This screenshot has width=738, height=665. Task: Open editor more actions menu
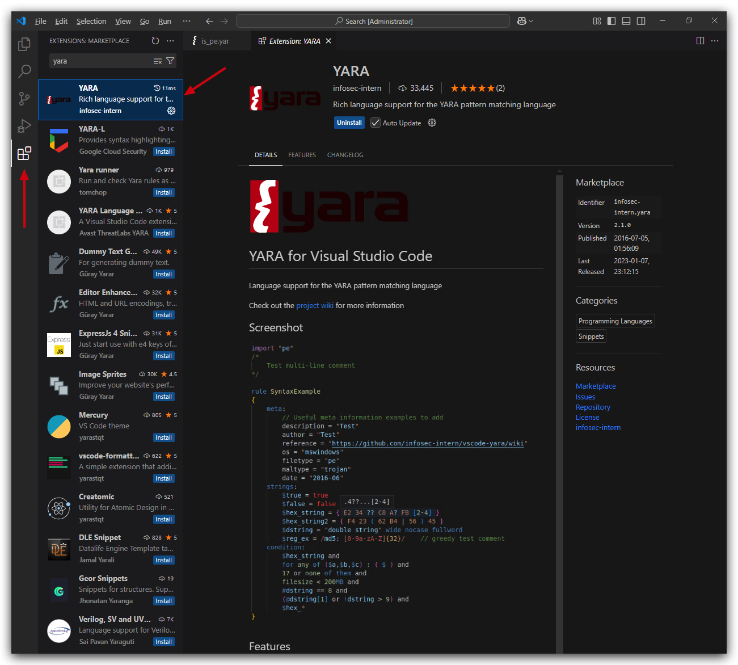coord(715,41)
